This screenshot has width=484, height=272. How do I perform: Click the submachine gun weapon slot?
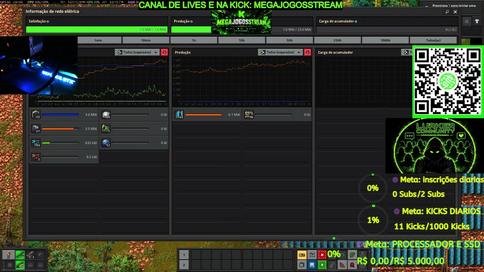(20, 255)
